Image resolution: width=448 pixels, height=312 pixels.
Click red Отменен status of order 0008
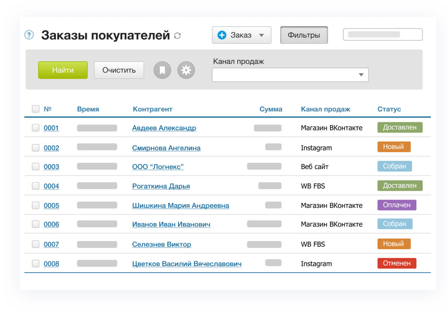coord(397,263)
